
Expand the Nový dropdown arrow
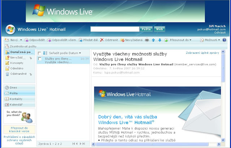click(x=21, y=40)
